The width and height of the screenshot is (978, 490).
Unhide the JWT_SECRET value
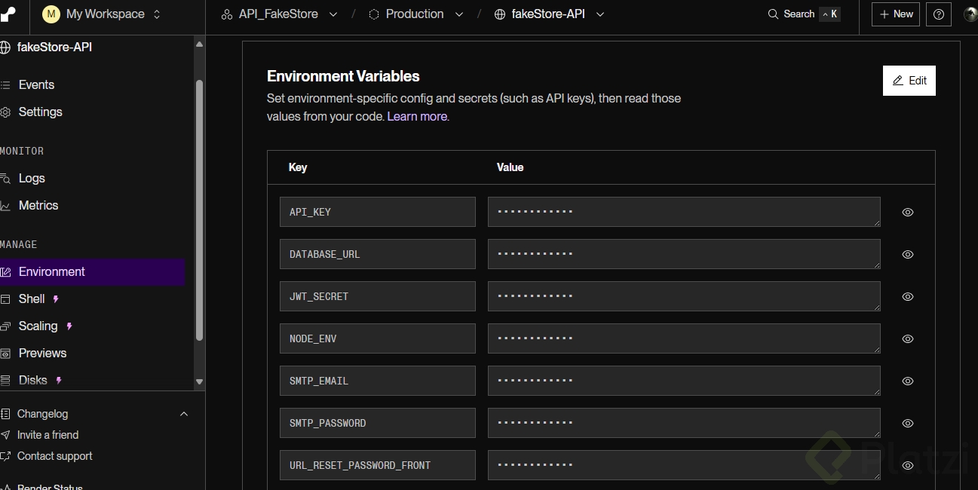(x=908, y=297)
